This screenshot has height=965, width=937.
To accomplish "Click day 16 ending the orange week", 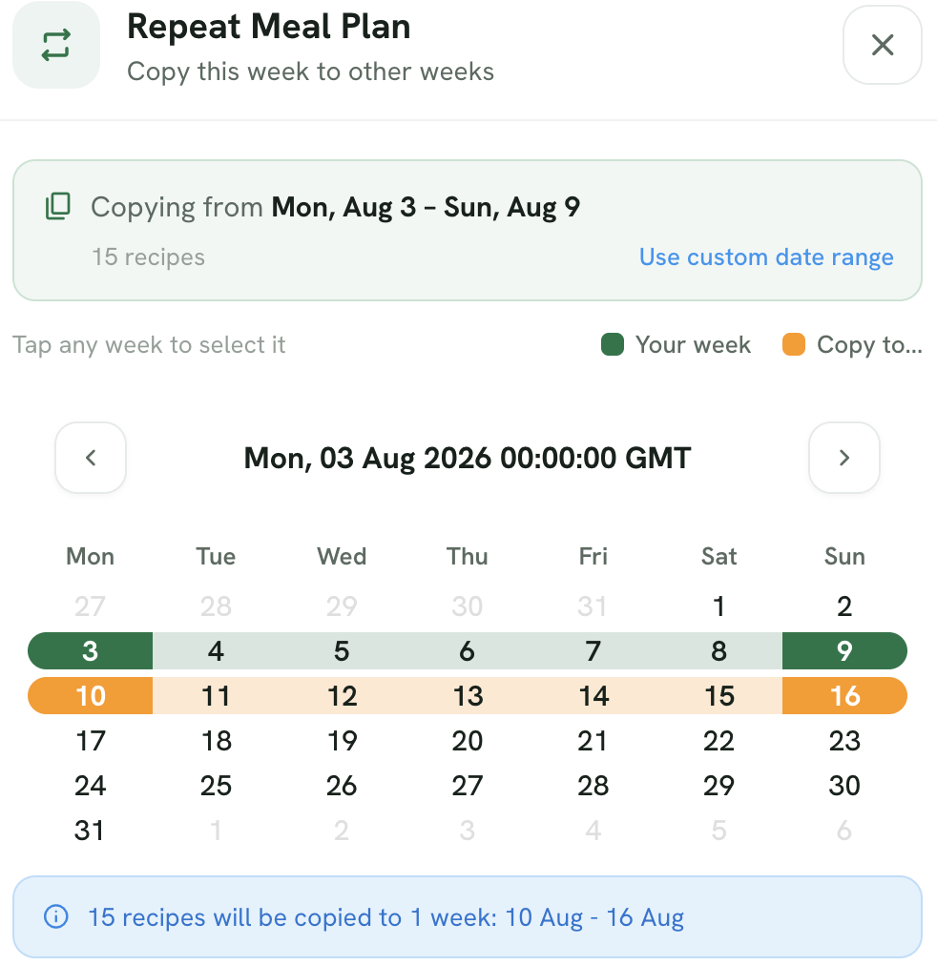I will click(844, 695).
